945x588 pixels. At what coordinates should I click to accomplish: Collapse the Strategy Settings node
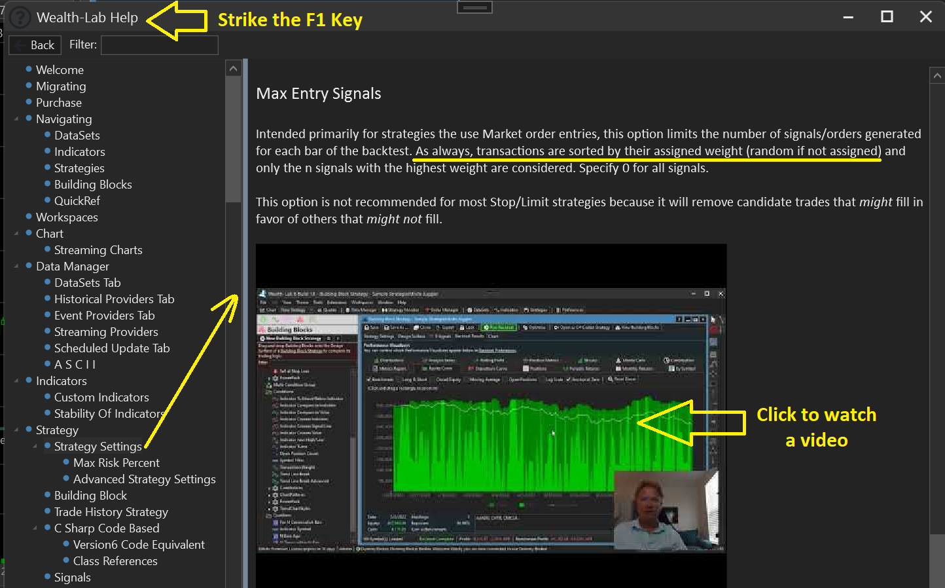click(35, 447)
